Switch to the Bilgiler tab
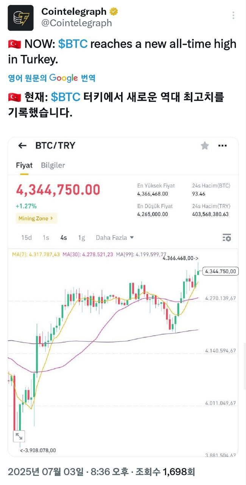Viewport: 246px width, 485px height. click(x=53, y=165)
